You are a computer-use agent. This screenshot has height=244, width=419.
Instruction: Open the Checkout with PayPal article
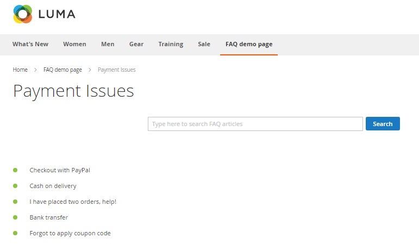coord(60,170)
